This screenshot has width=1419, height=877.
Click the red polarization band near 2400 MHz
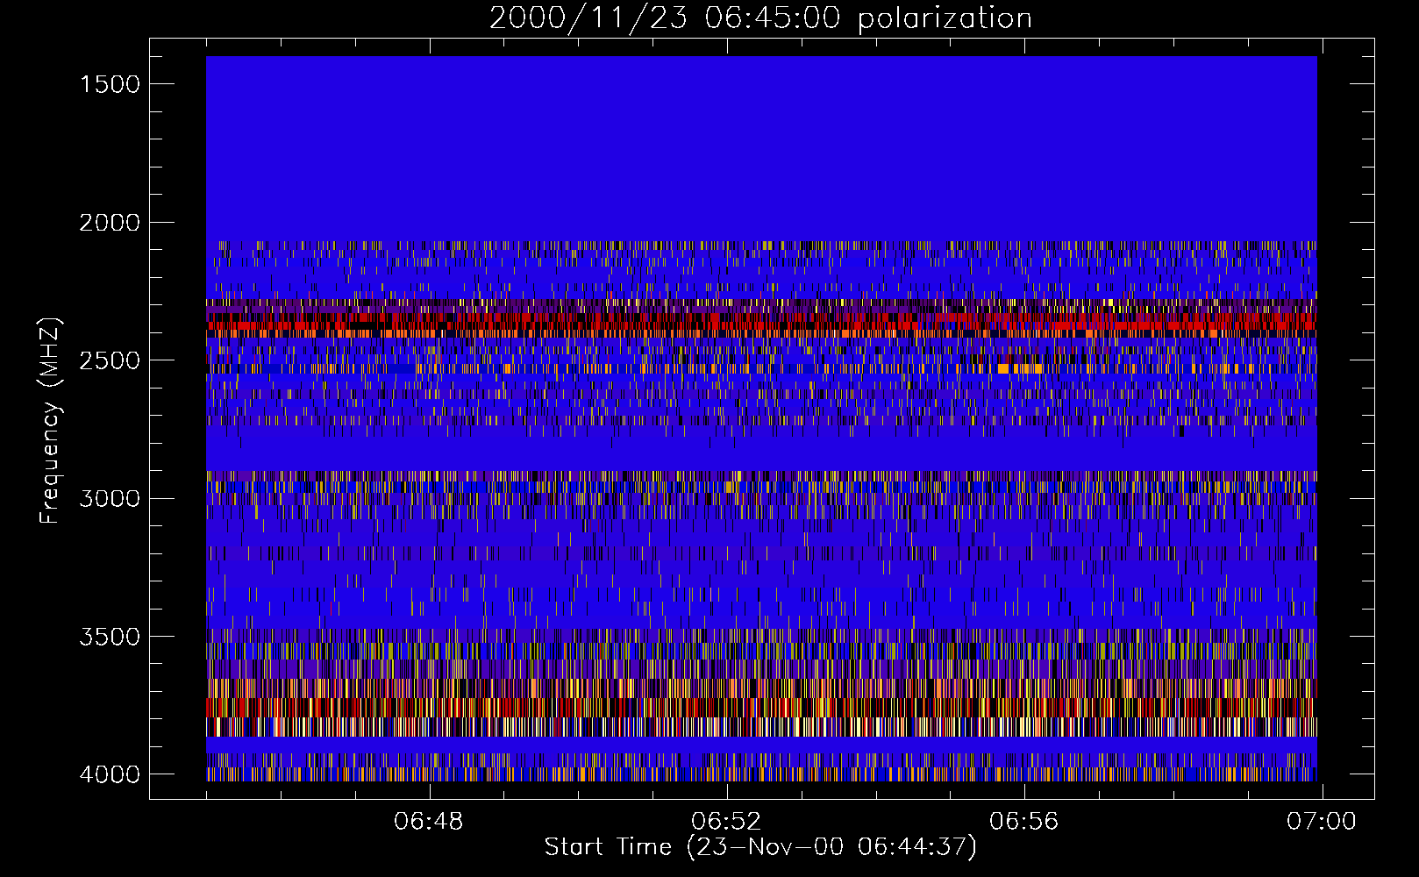(x=761, y=322)
